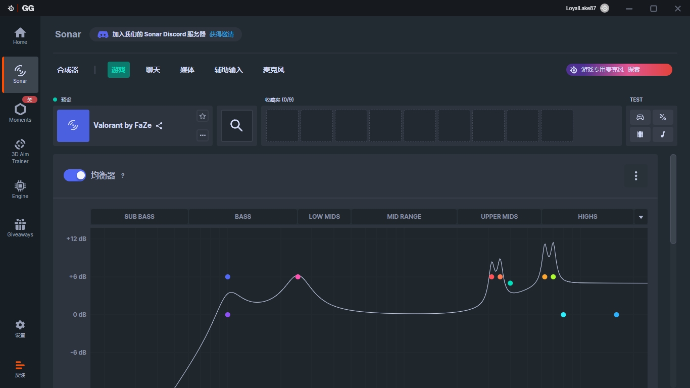Select the MID RANGE band button
The width and height of the screenshot is (690, 388).
(404, 217)
